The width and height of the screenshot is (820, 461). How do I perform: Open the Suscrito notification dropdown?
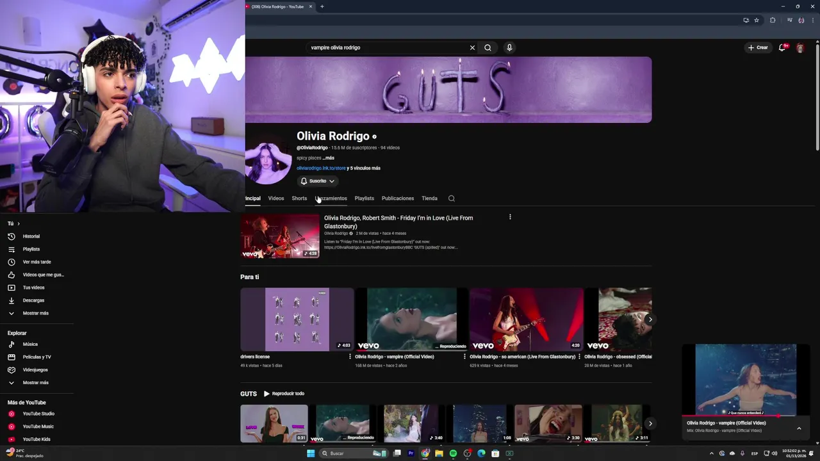click(318, 181)
